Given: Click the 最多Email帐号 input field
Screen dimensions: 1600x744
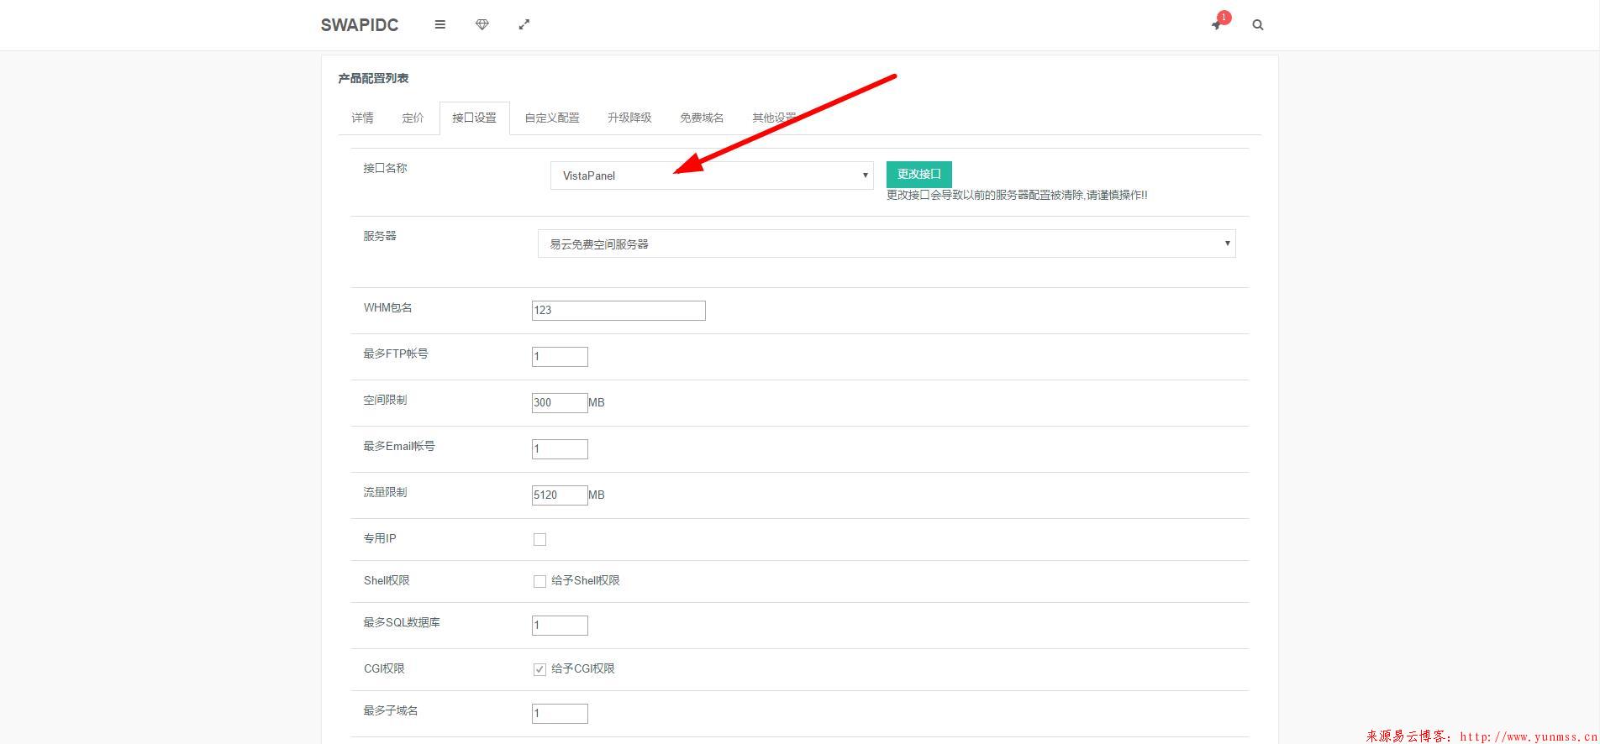Looking at the screenshot, I should tap(560, 449).
